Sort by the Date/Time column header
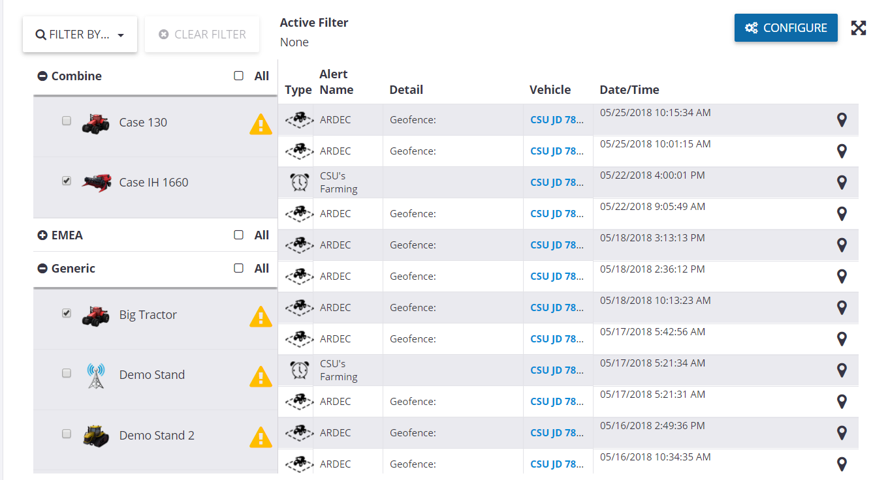 (629, 90)
